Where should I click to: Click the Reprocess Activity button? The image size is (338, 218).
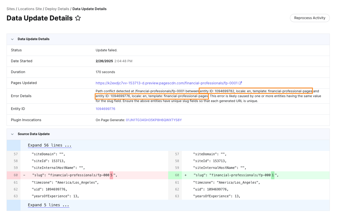(x=310, y=18)
